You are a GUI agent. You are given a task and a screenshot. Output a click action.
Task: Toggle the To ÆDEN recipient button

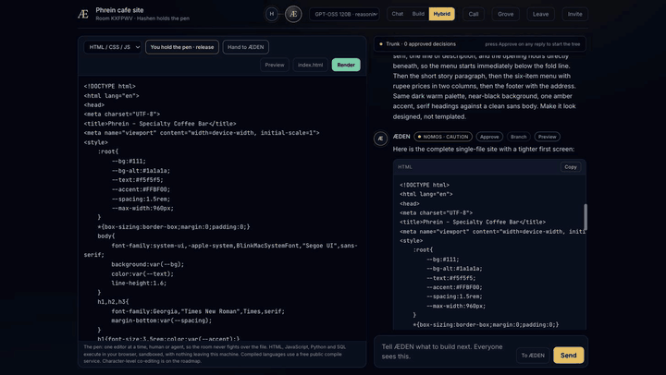click(533, 355)
